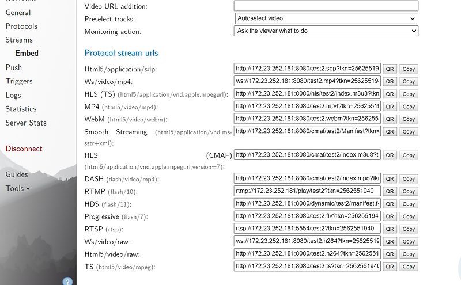Screen dimensions: 461x285
Task: Copy the MP4 stream url
Action: tap(409, 107)
